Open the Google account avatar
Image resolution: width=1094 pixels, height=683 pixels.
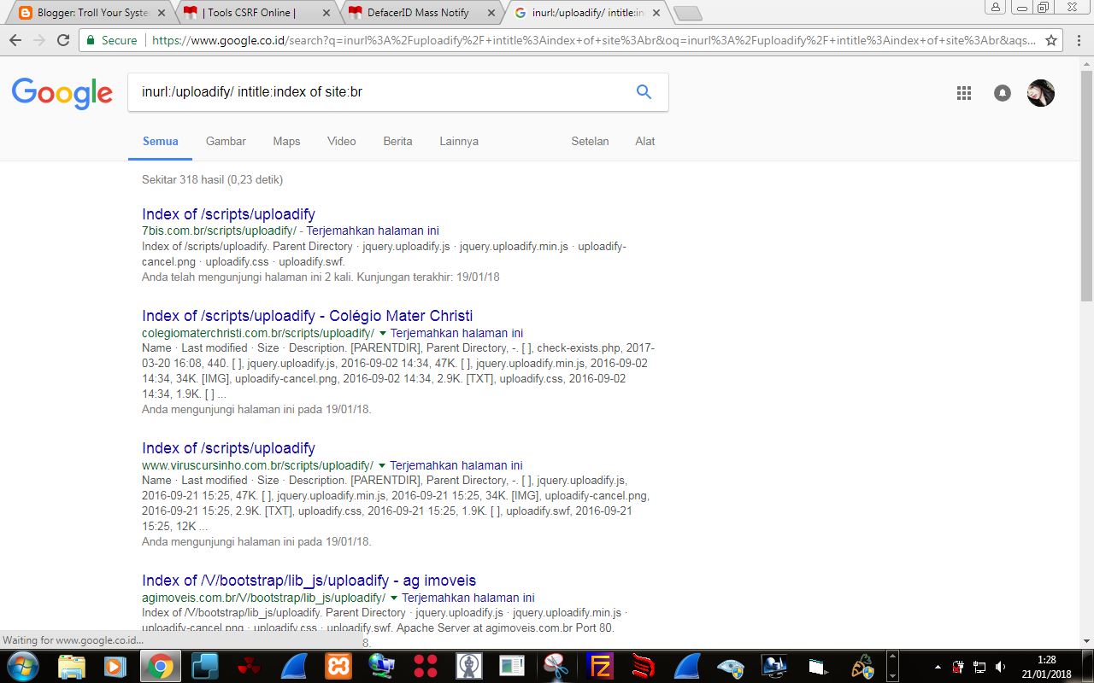(1041, 93)
